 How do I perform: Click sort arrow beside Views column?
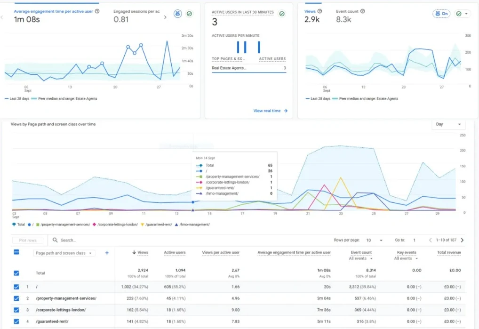[x=134, y=252]
